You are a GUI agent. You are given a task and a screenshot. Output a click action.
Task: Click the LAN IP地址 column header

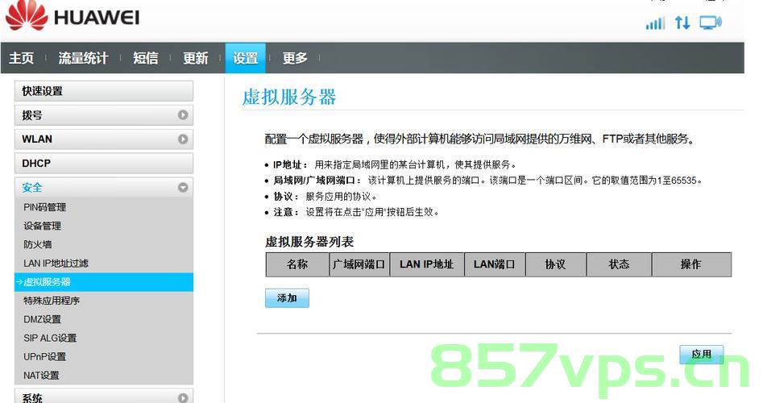tap(427, 264)
